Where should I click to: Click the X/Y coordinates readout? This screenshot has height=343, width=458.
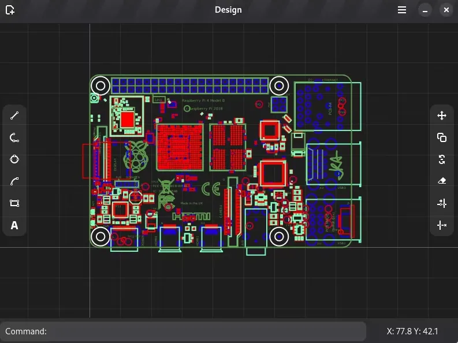[x=412, y=331]
